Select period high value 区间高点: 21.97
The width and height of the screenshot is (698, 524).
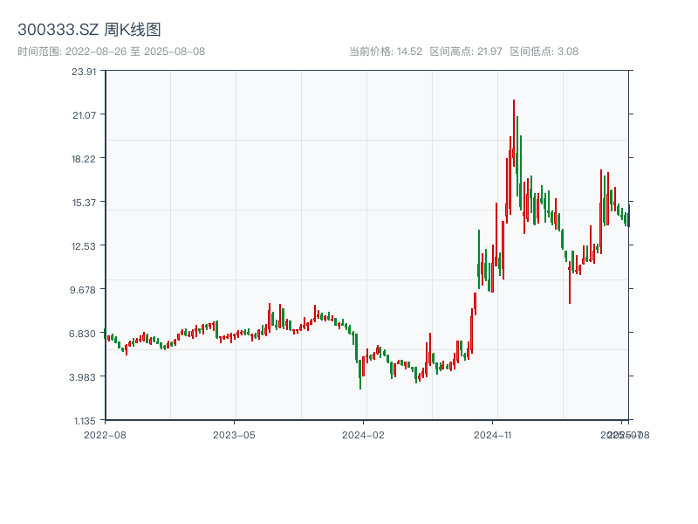466,52
